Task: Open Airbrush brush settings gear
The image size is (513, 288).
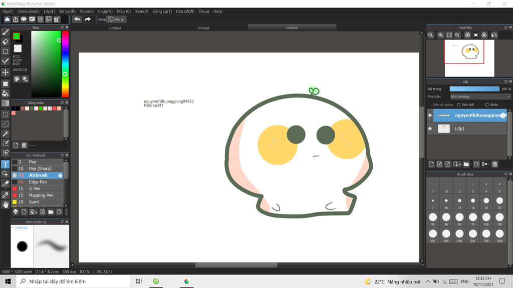Action: (60, 175)
